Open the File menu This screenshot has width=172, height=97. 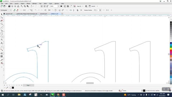(2, 4)
